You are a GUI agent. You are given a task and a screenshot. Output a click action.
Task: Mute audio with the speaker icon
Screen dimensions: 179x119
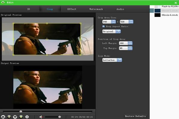41,117
